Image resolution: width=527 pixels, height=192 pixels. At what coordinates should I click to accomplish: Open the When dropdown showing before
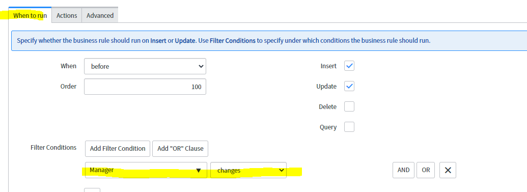[145, 66]
